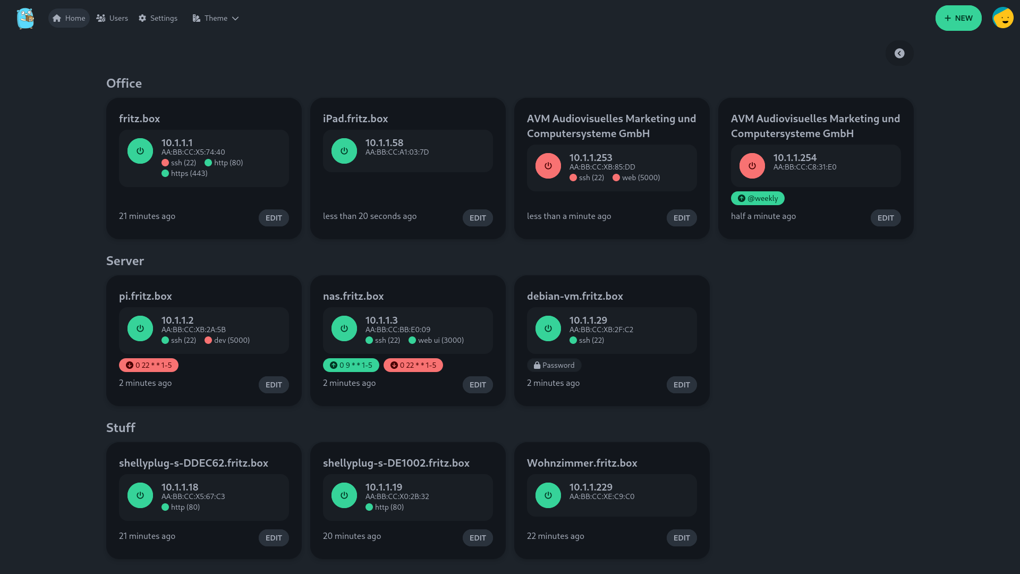Toggle power button for nas.fritz.box
Screen dimensions: 1020x574
click(x=344, y=328)
